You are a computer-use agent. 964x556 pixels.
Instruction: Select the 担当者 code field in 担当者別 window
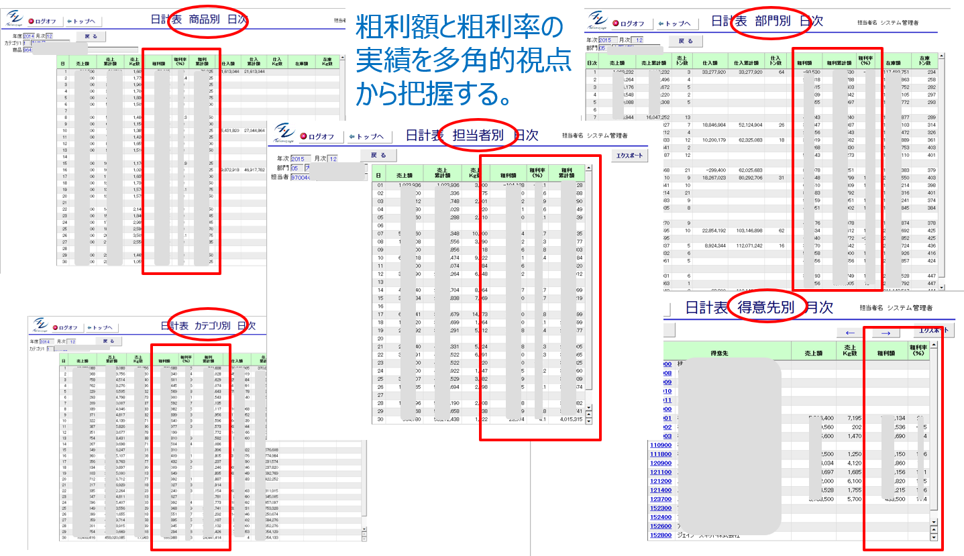tap(301, 178)
